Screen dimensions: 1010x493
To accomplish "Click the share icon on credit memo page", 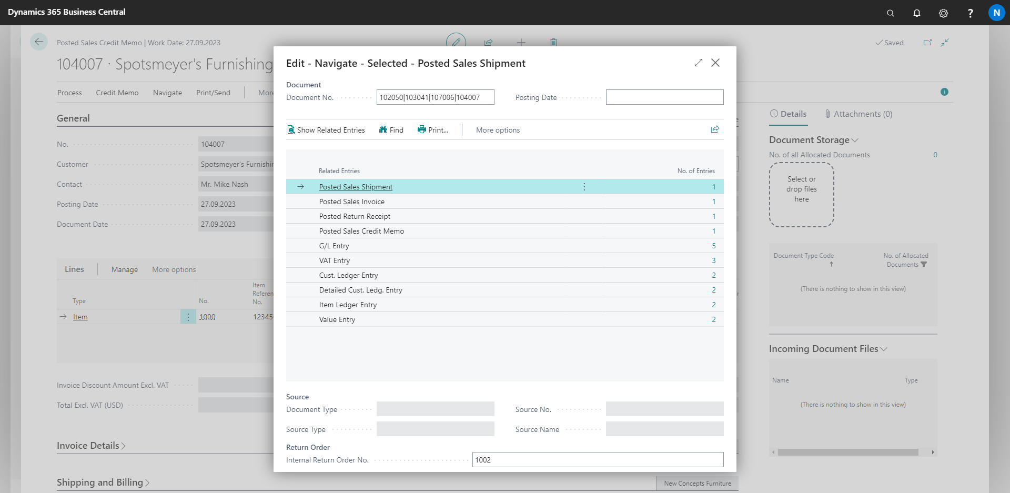I will click(488, 42).
